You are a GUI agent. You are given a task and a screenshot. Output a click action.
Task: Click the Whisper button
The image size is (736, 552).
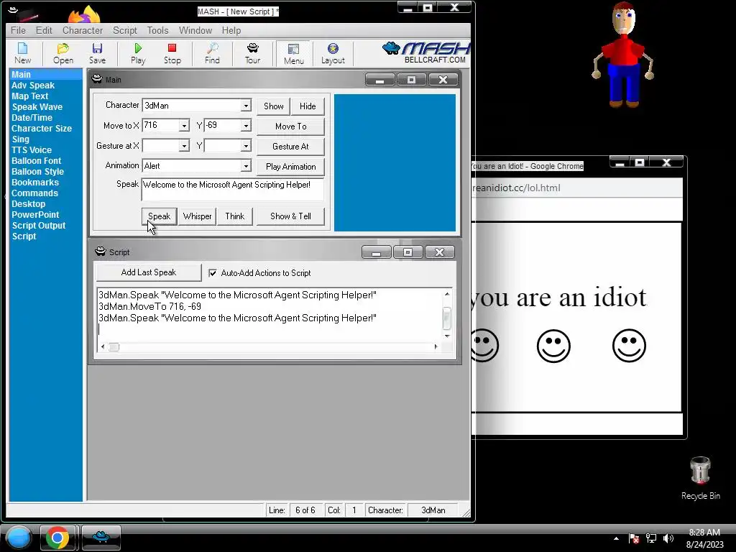pyautogui.click(x=197, y=216)
